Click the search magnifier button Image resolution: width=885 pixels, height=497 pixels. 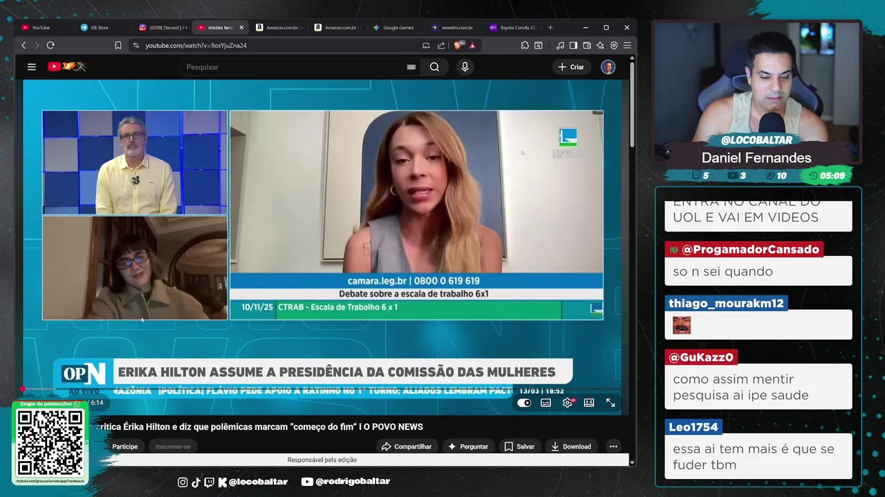click(x=434, y=67)
